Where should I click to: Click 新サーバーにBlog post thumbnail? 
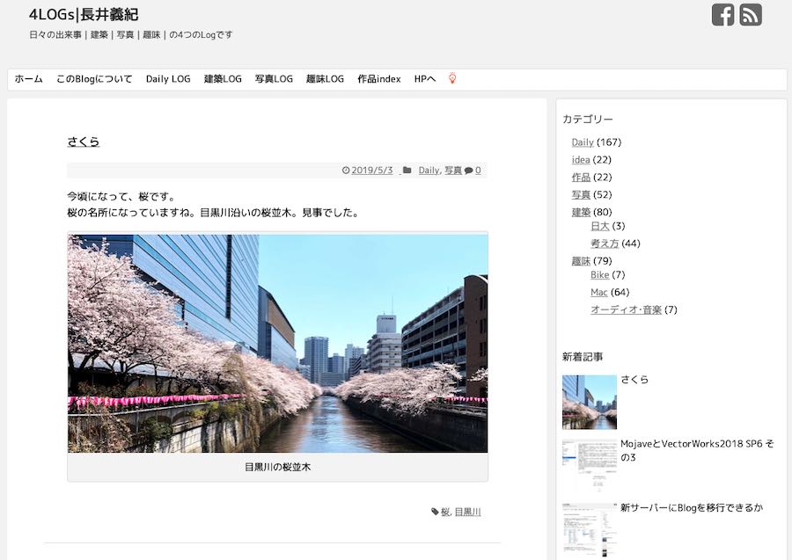coord(590,530)
